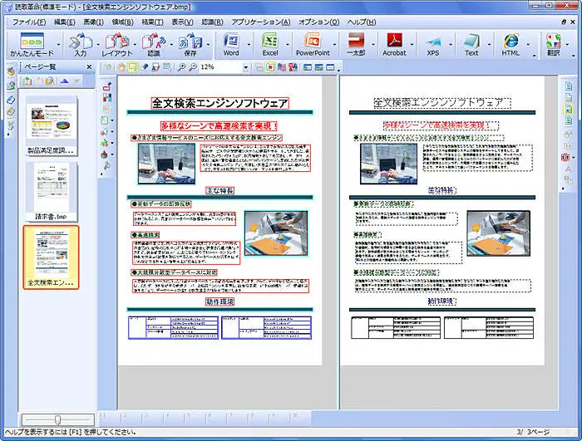Click the PowerPoint output icon
The image size is (582, 441).
313,42
